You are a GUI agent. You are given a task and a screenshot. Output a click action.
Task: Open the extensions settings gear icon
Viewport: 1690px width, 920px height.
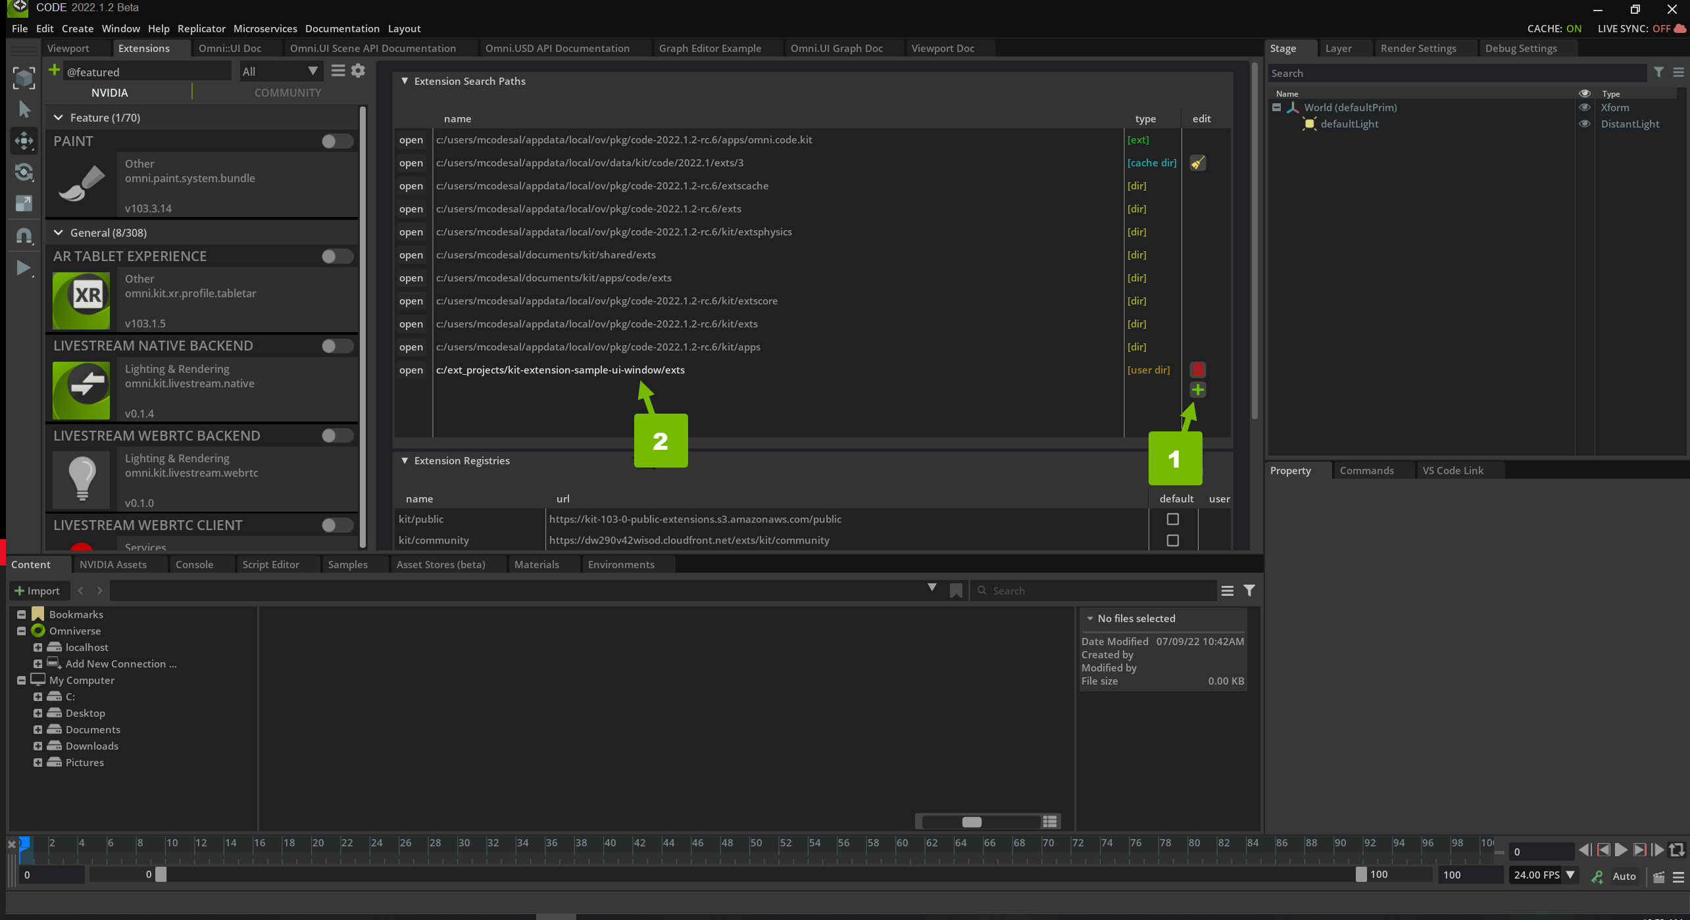coord(358,71)
